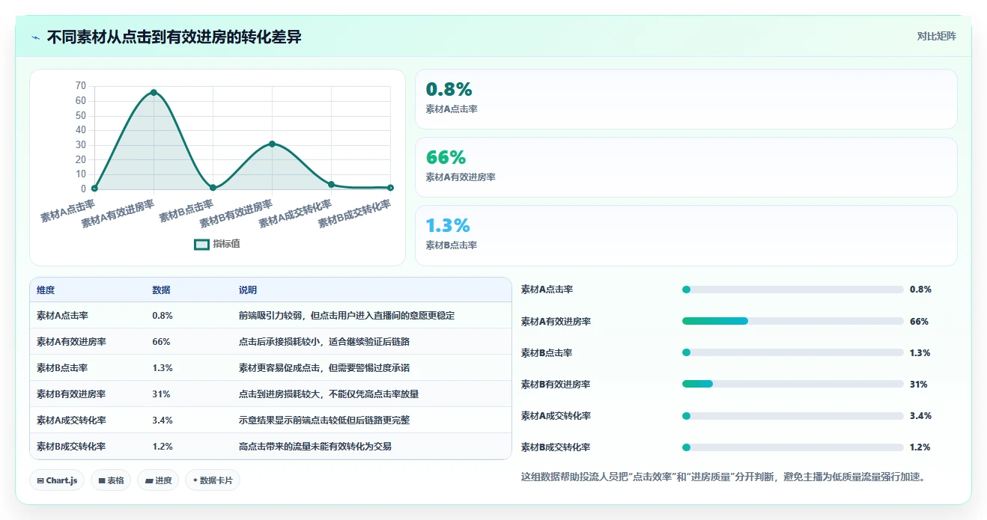Click the 31% value in table

[x=161, y=394]
